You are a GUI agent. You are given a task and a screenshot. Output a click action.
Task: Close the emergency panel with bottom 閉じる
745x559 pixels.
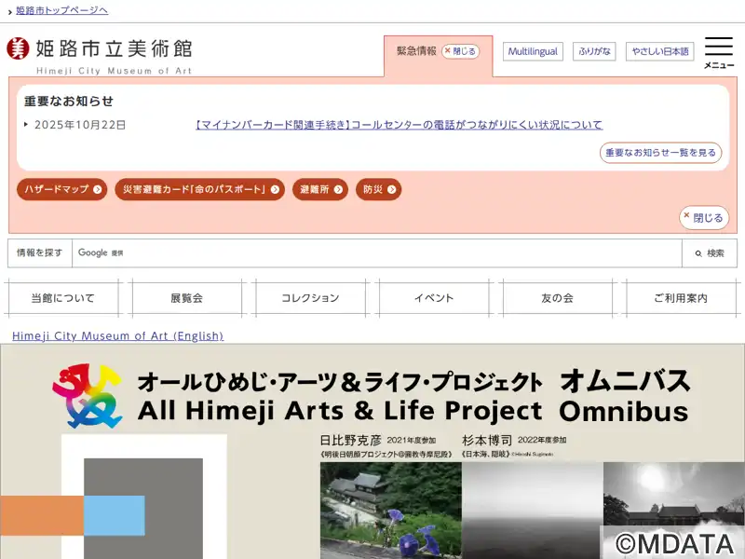click(x=703, y=218)
